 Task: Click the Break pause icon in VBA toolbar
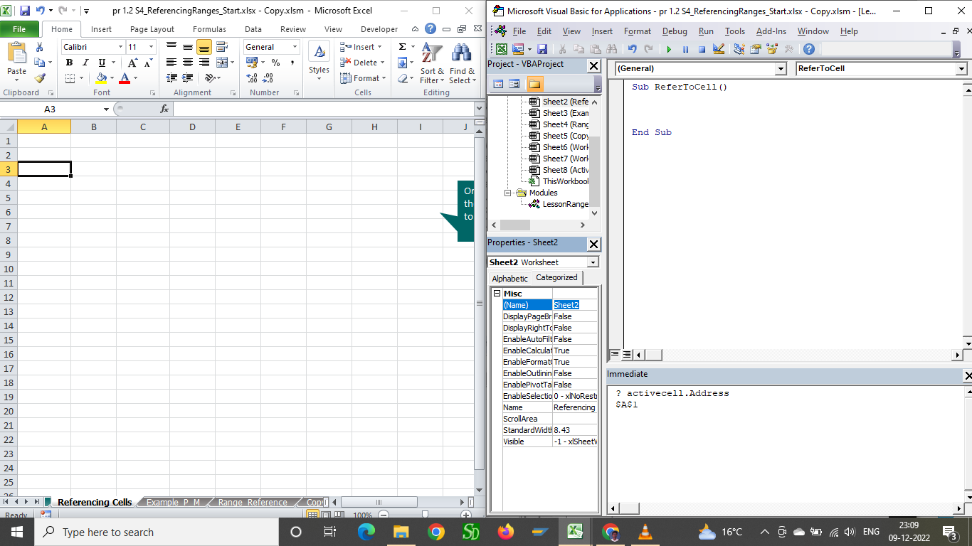coord(685,49)
